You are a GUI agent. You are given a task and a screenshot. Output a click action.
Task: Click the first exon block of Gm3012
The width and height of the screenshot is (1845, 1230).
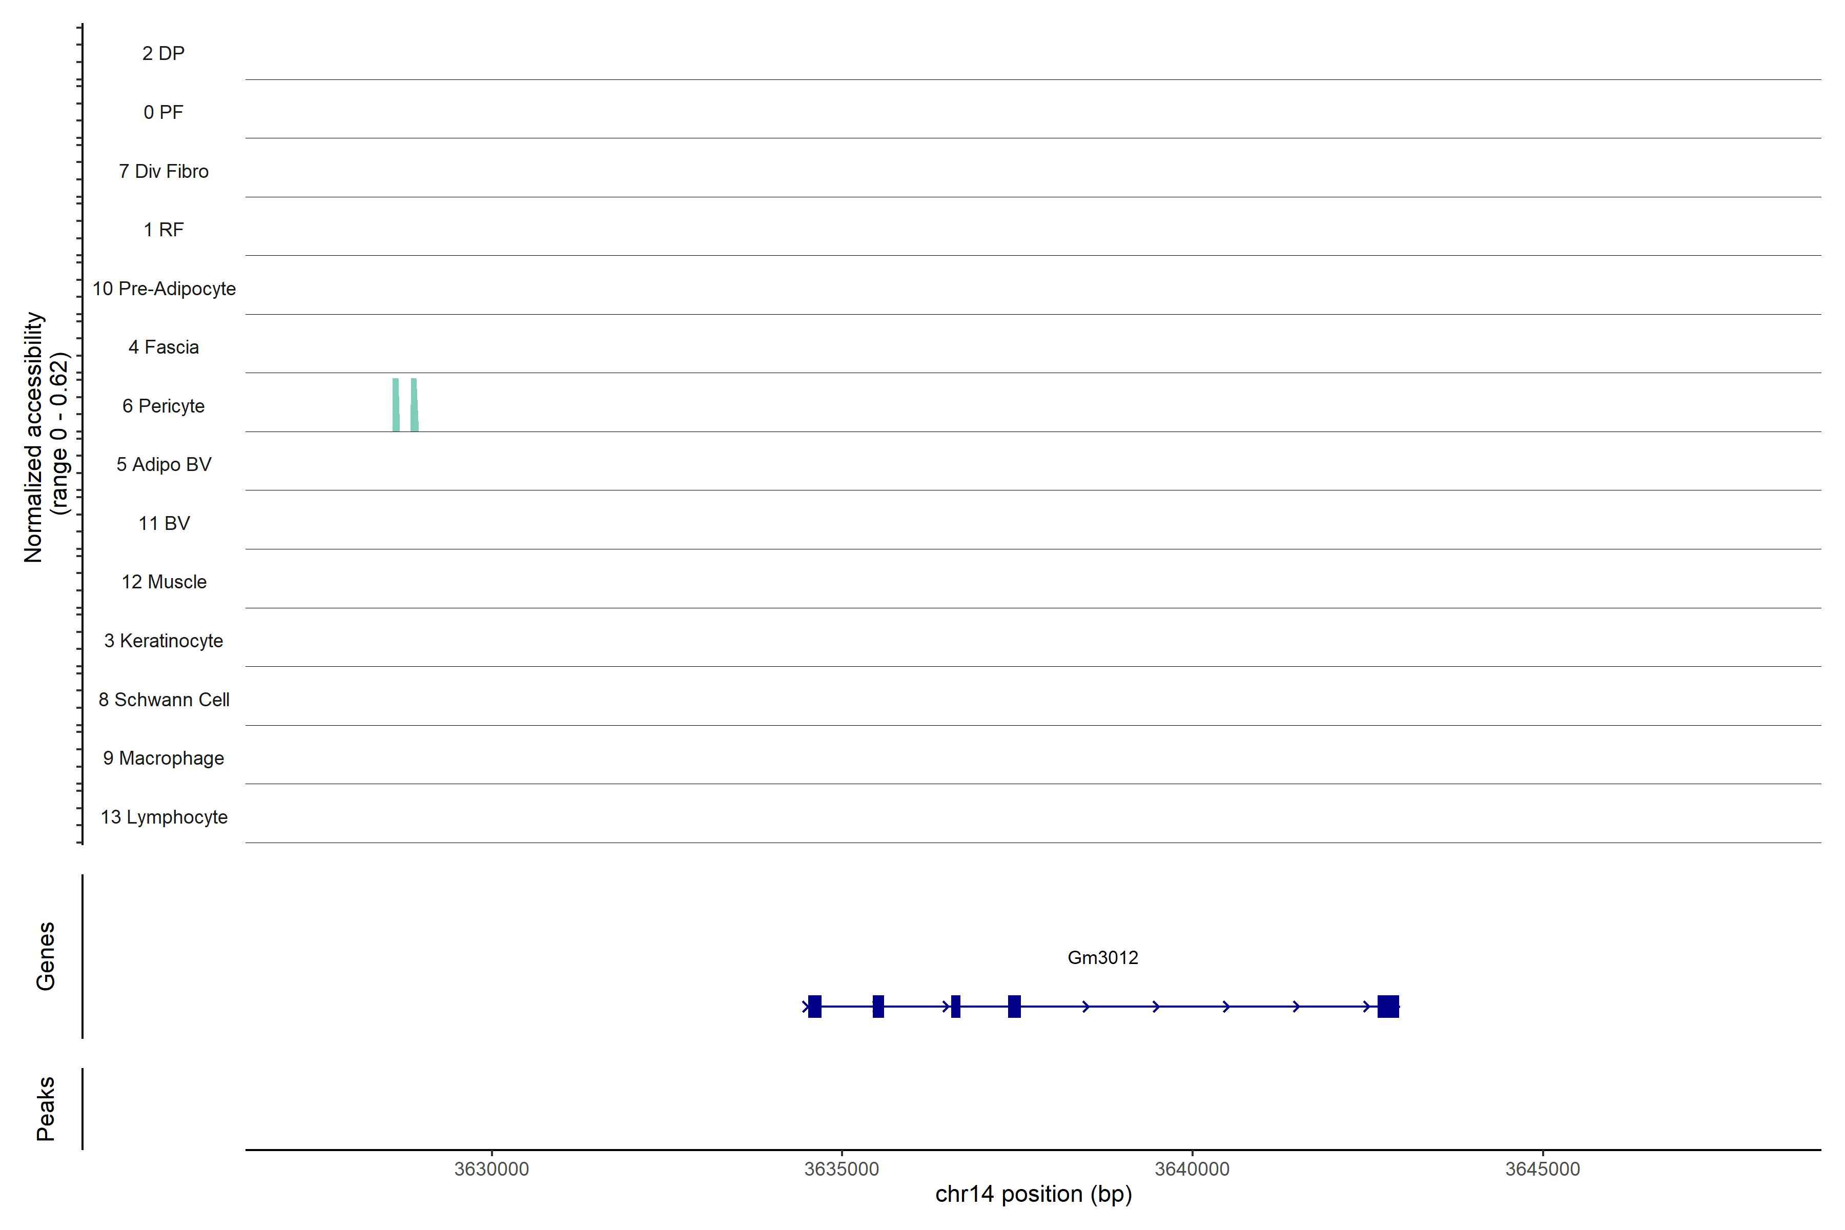click(815, 1007)
